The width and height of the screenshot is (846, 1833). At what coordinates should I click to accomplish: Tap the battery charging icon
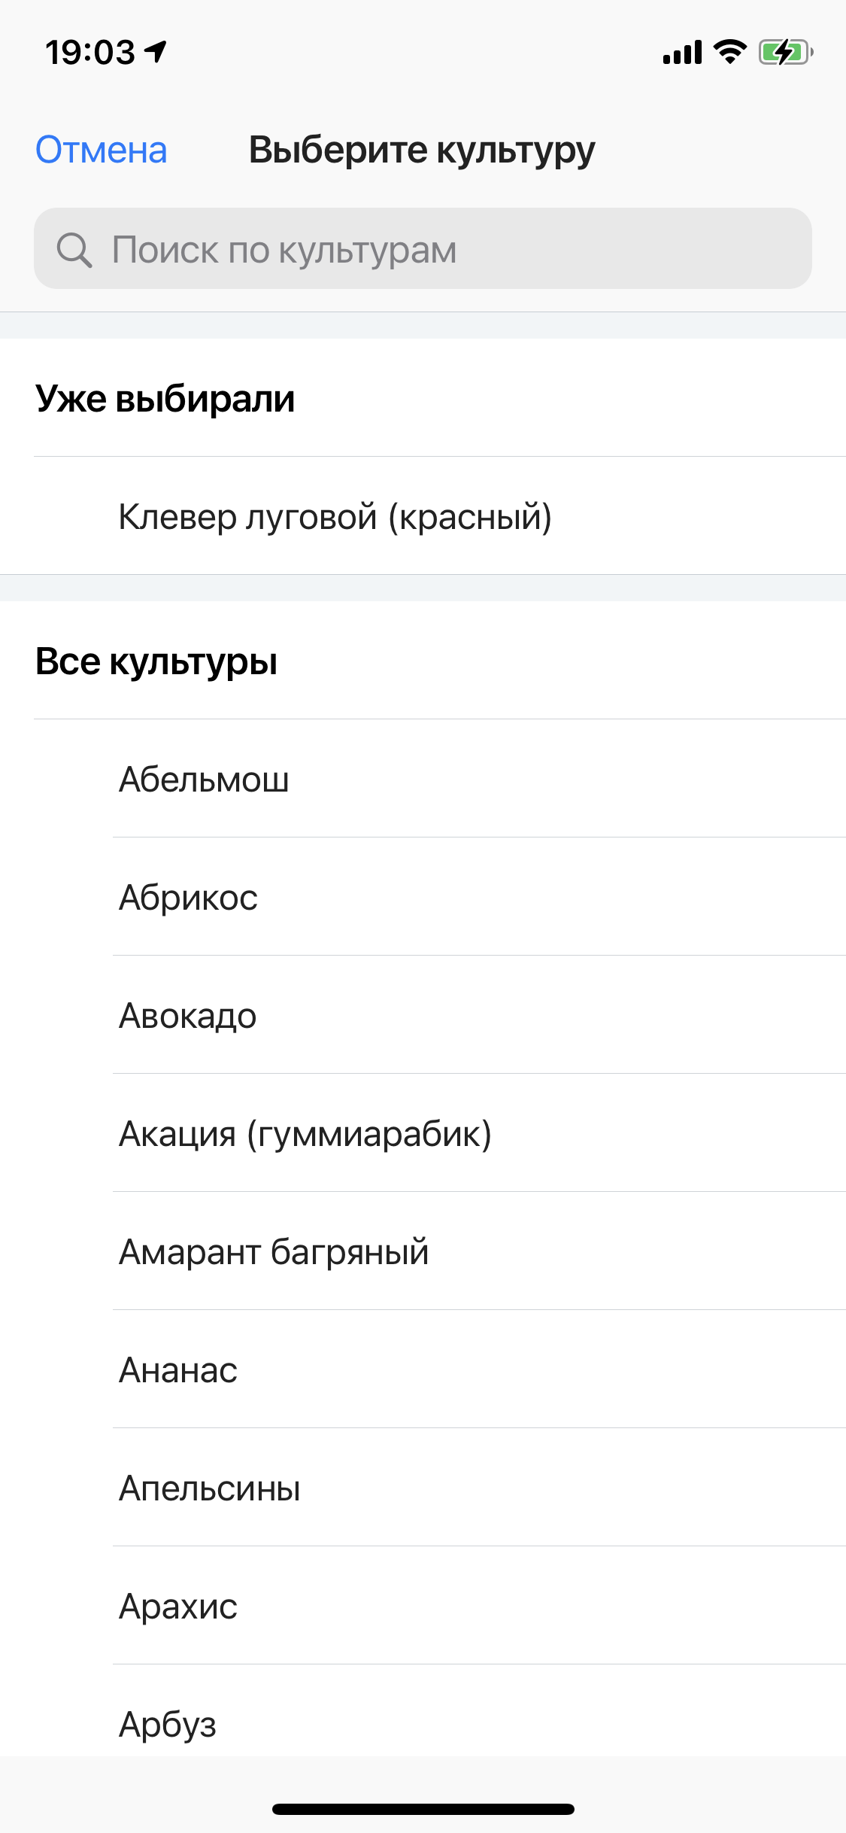(786, 52)
